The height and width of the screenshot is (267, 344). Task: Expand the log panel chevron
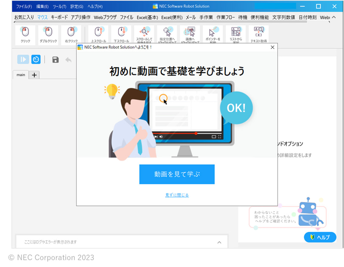pyautogui.click(x=219, y=242)
